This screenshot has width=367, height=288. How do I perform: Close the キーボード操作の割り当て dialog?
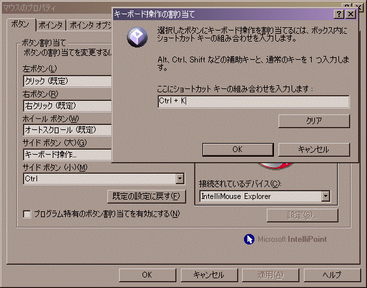click(x=351, y=14)
